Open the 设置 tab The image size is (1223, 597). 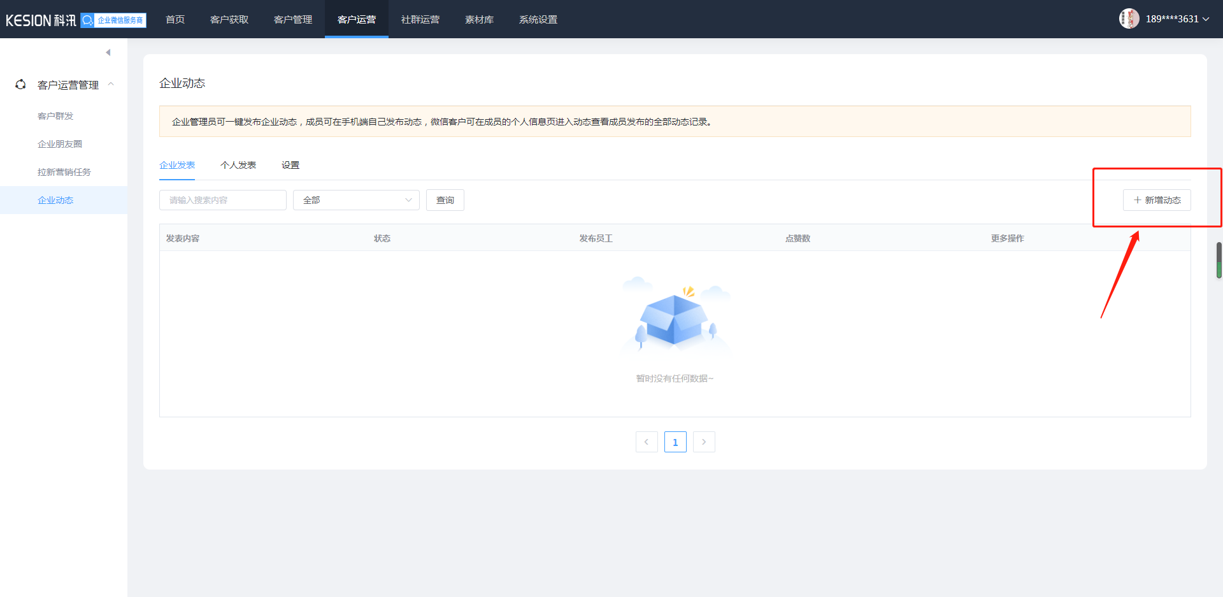(x=290, y=165)
